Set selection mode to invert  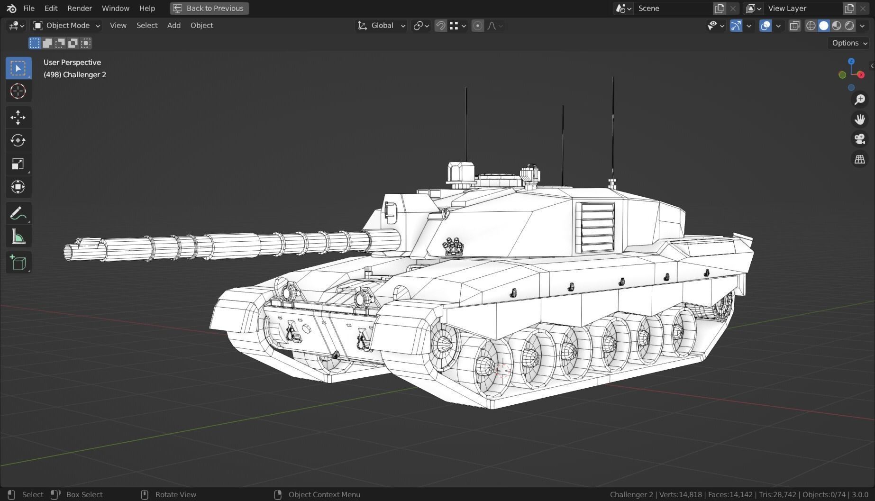coord(73,43)
